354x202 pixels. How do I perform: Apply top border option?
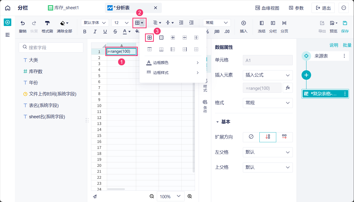tap(150, 49)
